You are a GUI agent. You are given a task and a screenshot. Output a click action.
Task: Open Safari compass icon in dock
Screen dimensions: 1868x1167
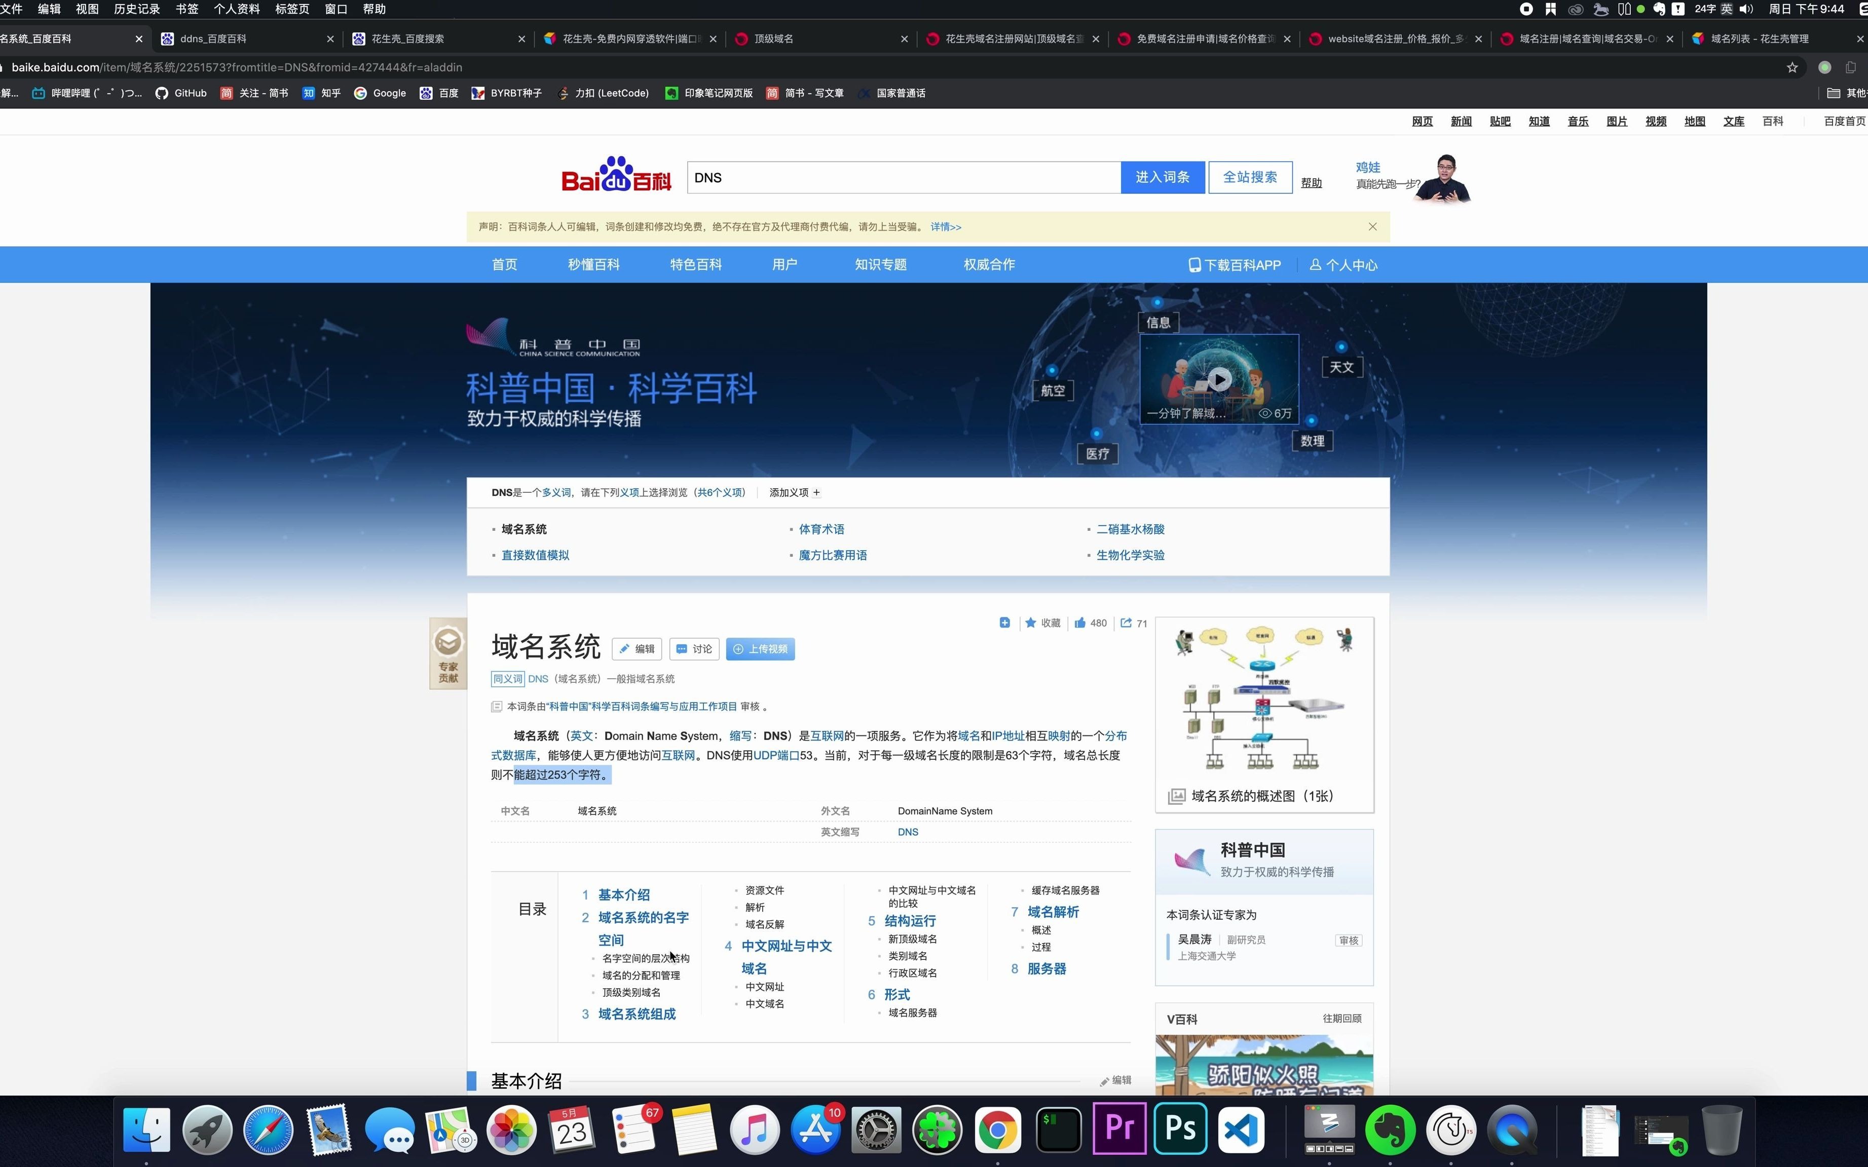point(268,1130)
